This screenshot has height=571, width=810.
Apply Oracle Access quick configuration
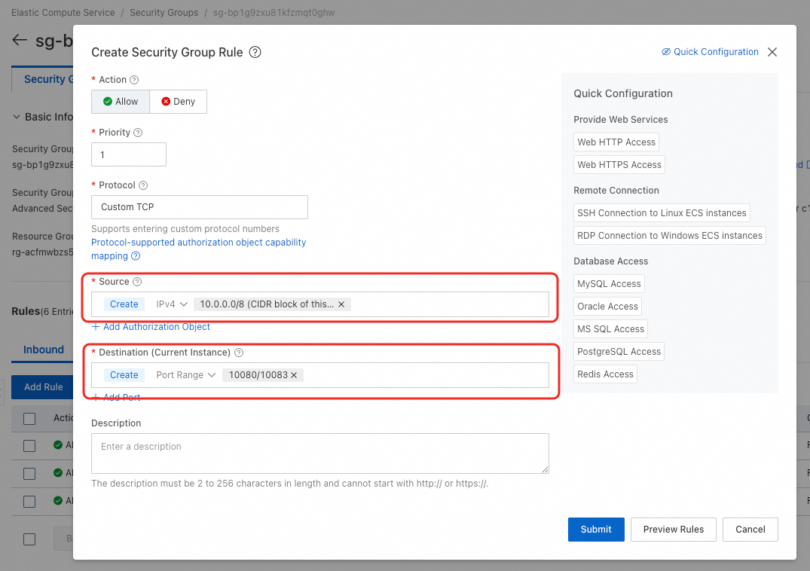tap(607, 306)
